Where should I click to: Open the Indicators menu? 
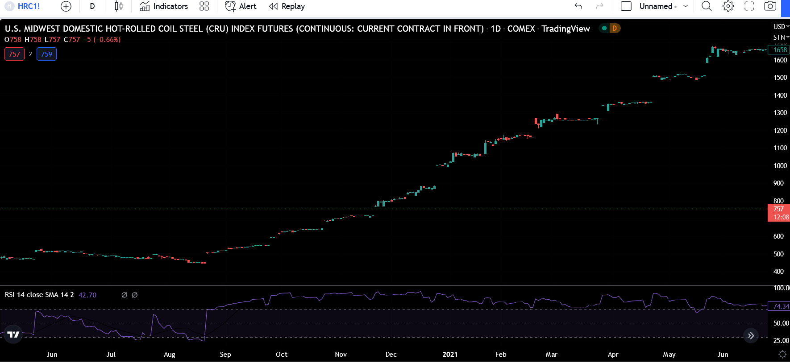point(164,6)
